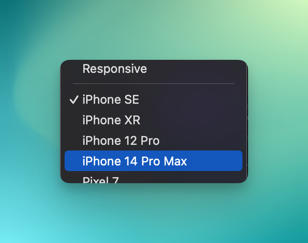Click the "Pixel 7" text at menu bottom
This screenshot has width=308, height=243.
[x=101, y=179]
